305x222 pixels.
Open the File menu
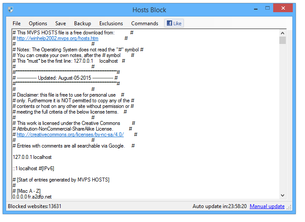click(x=17, y=24)
